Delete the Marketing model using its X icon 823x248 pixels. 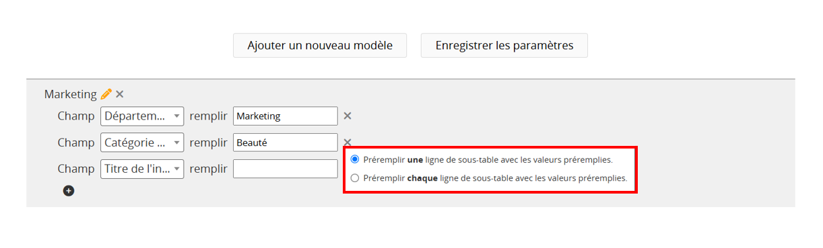pyautogui.click(x=119, y=95)
